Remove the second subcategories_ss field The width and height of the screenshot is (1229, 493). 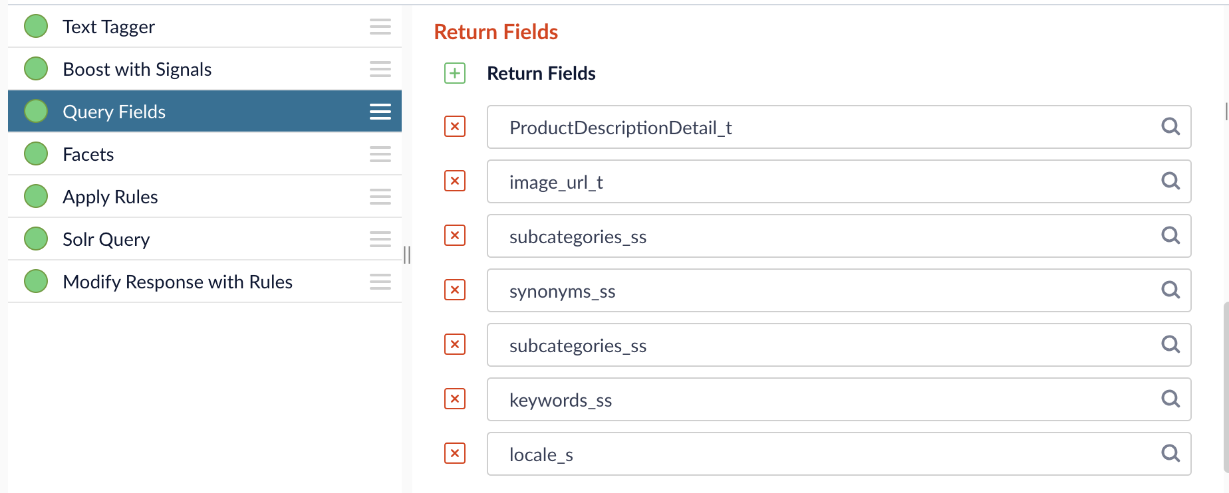[454, 344]
